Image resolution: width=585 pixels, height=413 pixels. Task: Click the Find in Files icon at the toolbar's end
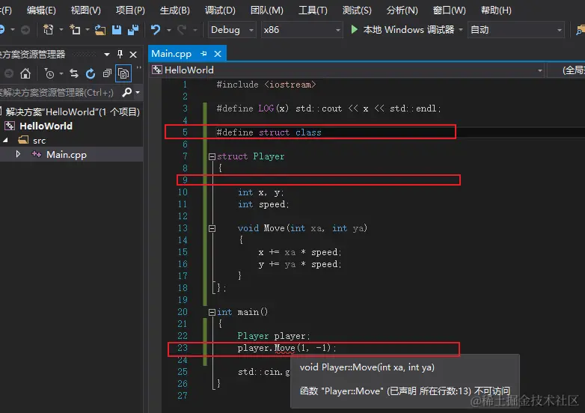click(581, 29)
